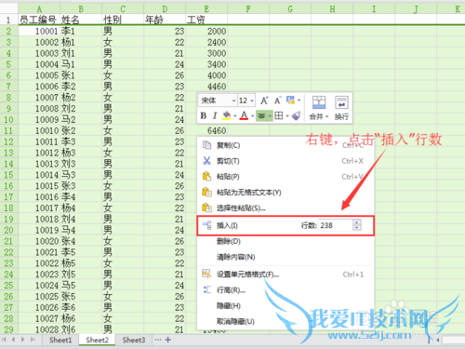Choose 粘贴(P) from the context menu
Image resolution: width=465 pixels, height=349 pixels.
click(286, 177)
